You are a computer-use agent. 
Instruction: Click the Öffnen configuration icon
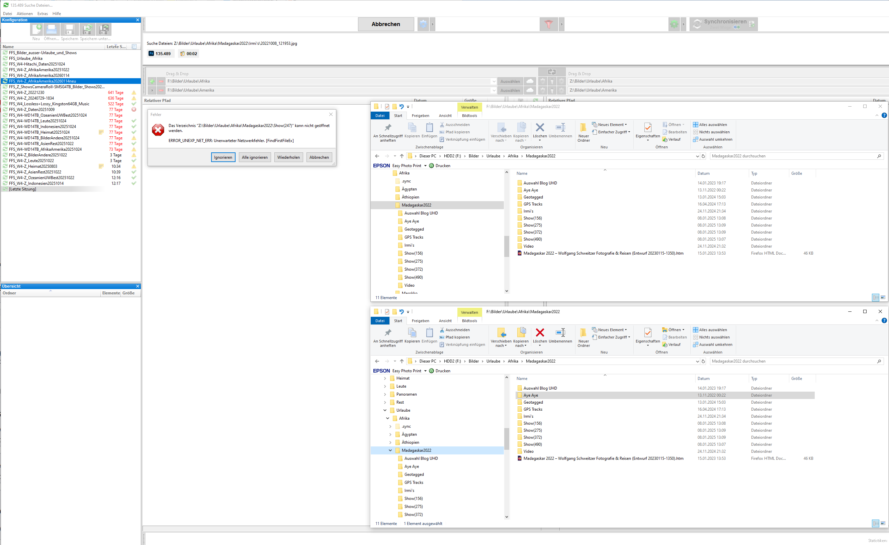[52, 29]
